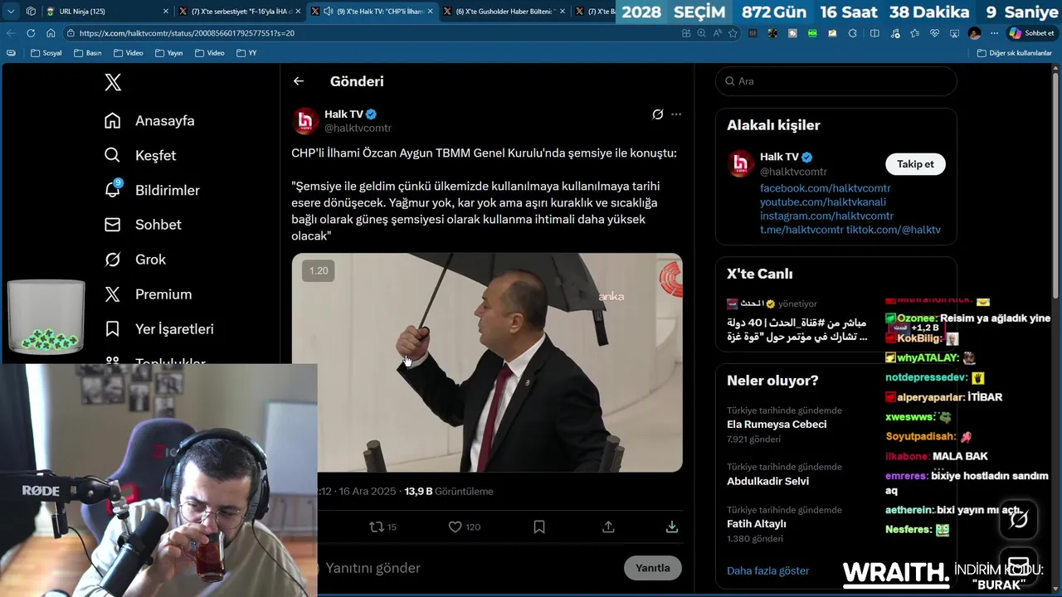This screenshot has height=597, width=1062.
Task: Open t.me/halktvcomtr link
Action: (801, 230)
